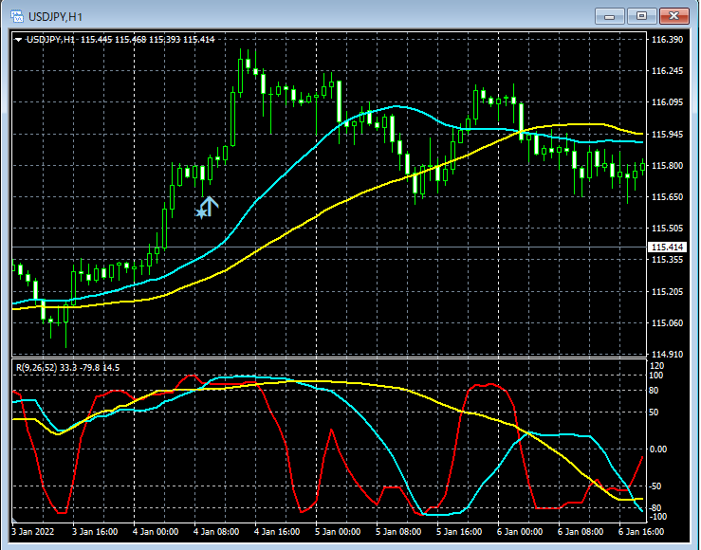This screenshot has height=550, width=701.
Task: Click the 6 Jan 08:00 time axis label
Action: [580, 532]
